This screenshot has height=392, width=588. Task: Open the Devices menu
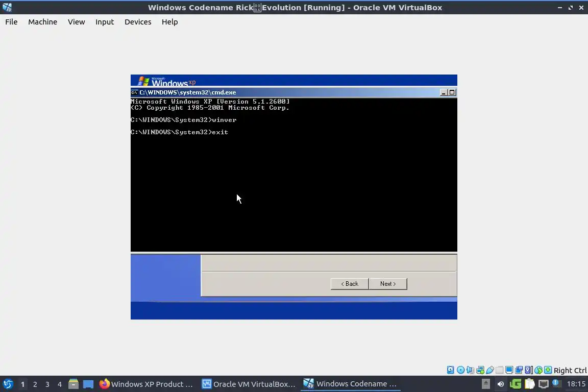pyautogui.click(x=138, y=22)
